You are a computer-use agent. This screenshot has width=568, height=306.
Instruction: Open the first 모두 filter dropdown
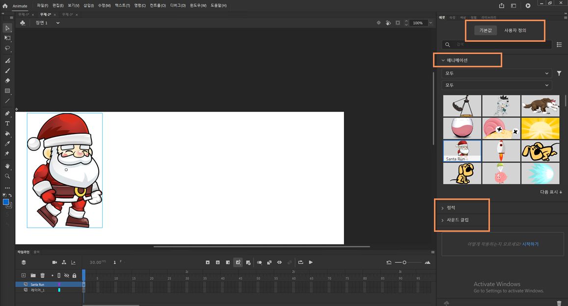[x=497, y=73]
